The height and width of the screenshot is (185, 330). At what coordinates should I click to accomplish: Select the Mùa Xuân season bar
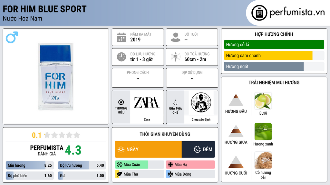139,165
